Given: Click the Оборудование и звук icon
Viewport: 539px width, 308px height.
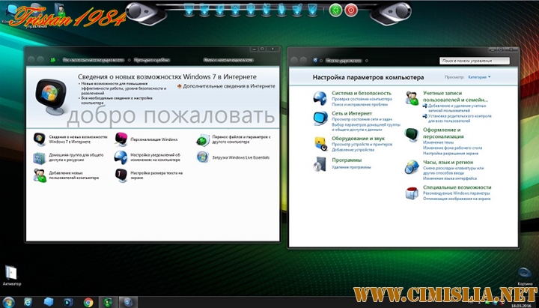Looking at the screenshot, I should (x=320, y=142).
